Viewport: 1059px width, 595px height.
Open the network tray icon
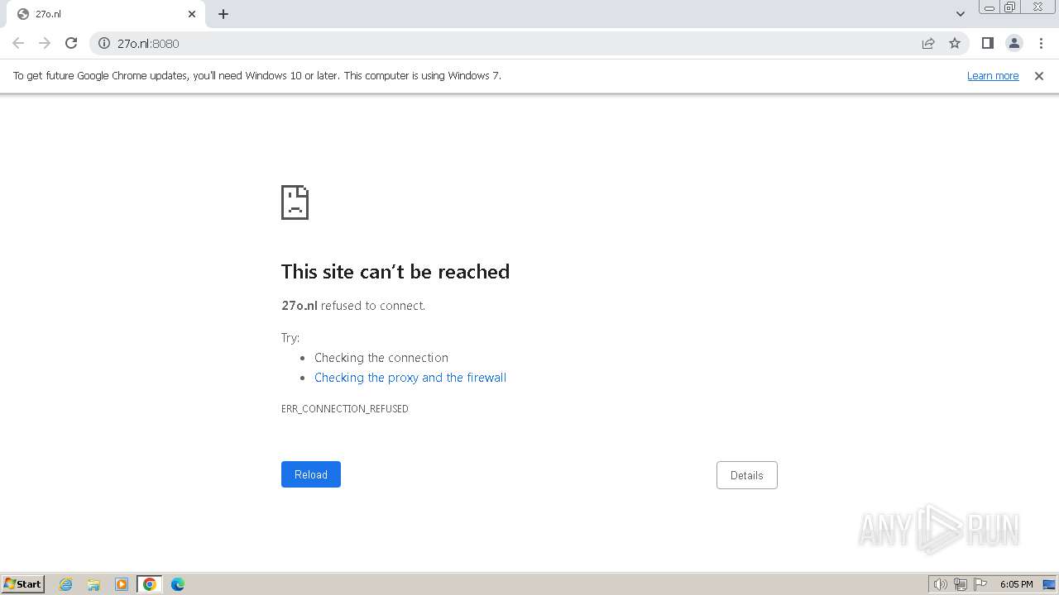[x=961, y=584]
